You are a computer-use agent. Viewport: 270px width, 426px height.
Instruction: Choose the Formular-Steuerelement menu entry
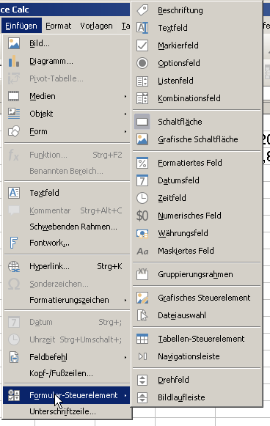tap(67, 395)
